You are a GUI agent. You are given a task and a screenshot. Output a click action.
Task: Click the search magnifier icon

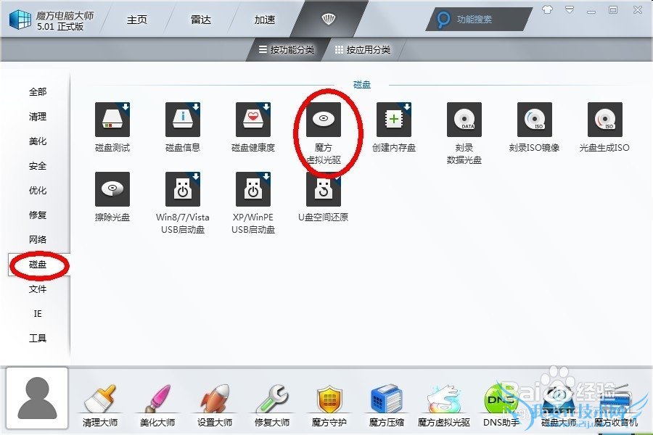click(443, 19)
